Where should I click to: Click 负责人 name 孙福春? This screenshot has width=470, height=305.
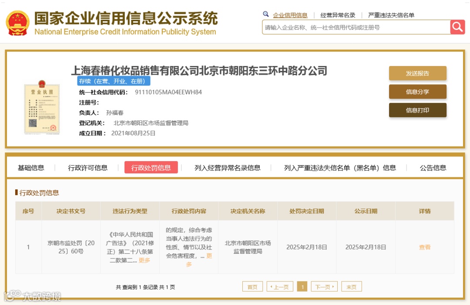click(115, 113)
